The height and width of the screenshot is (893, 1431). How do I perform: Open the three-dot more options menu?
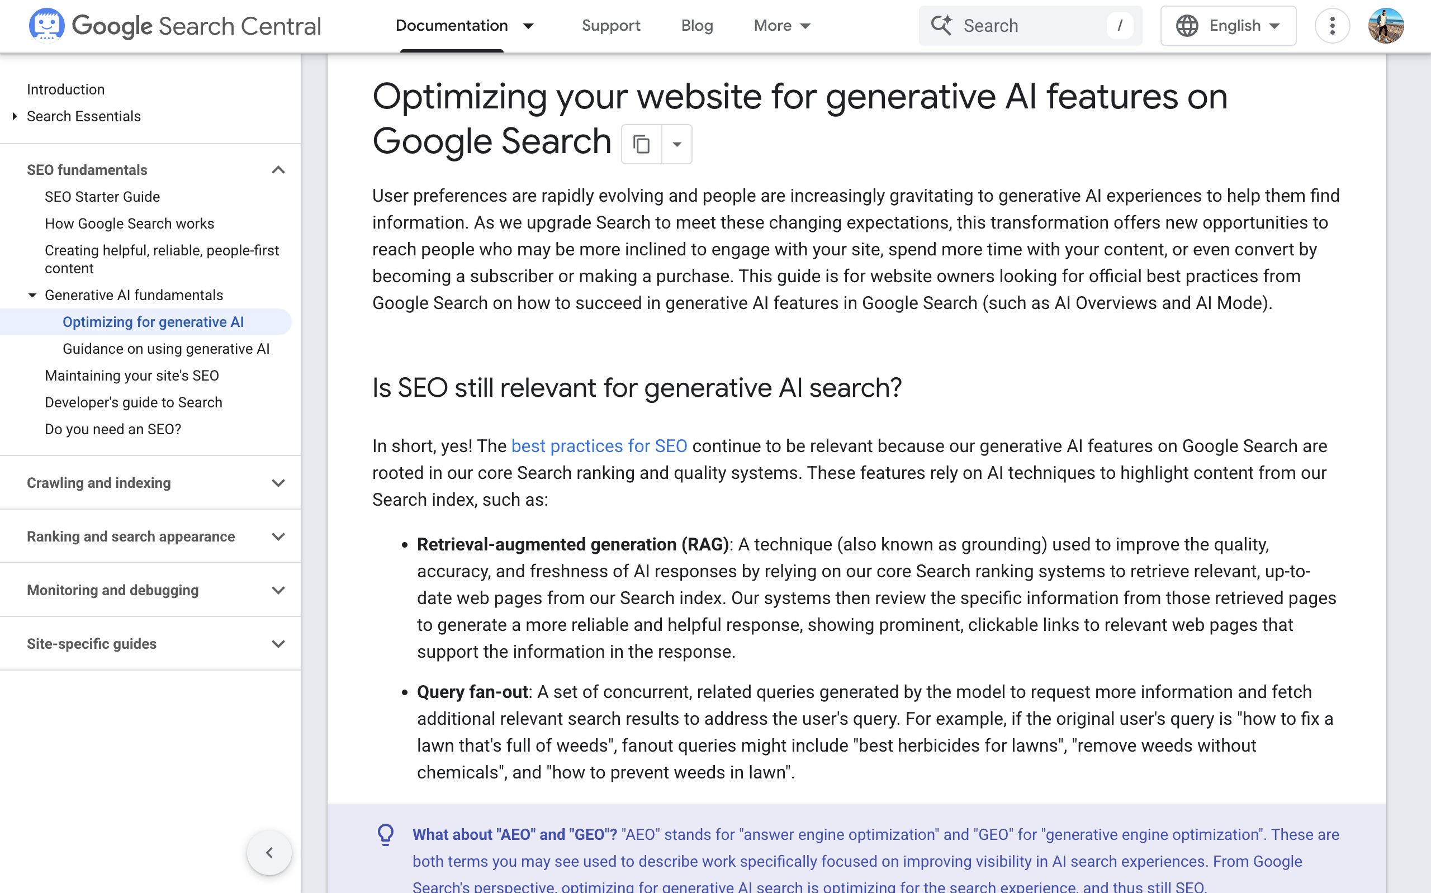click(x=1332, y=25)
